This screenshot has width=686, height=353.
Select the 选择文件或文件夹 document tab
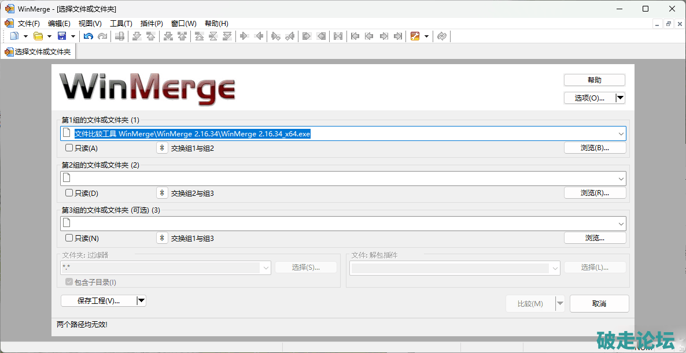pos(38,52)
